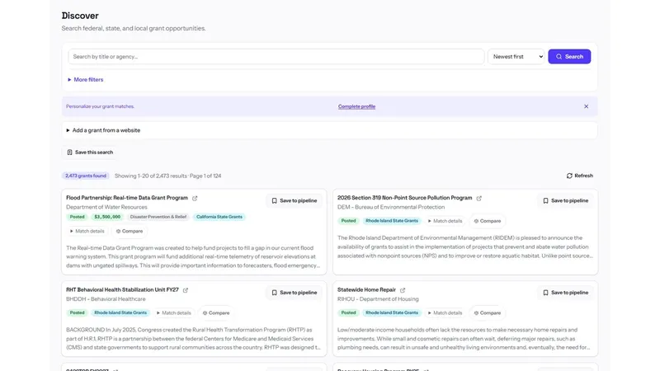Screen dimensions: 660x371
Task: Compare the RHT Behavioral Health grant
Action: (x=216, y=313)
